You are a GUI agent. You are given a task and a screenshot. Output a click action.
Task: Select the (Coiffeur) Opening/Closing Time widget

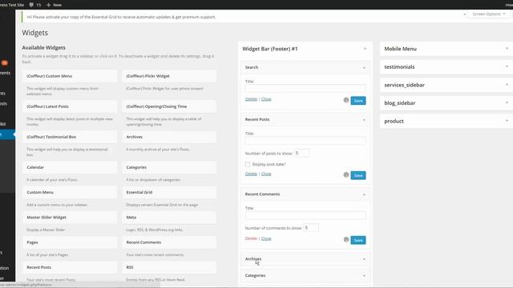tap(169, 106)
